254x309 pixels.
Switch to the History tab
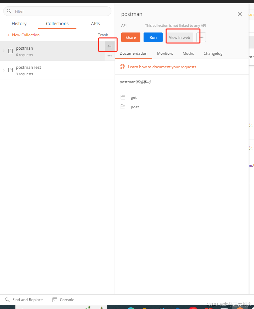[19, 24]
